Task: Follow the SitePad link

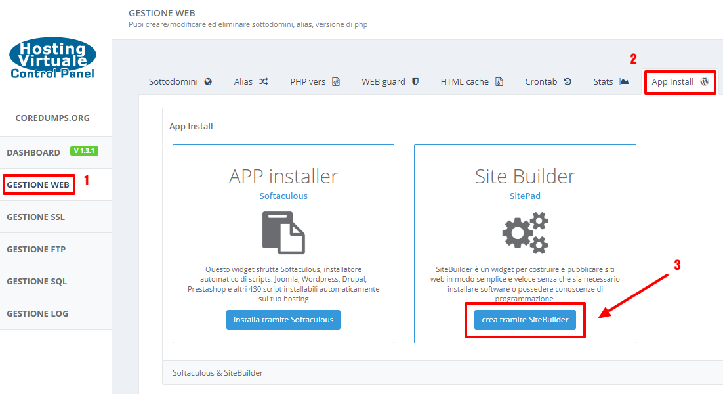Action: (x=525, y=196)
